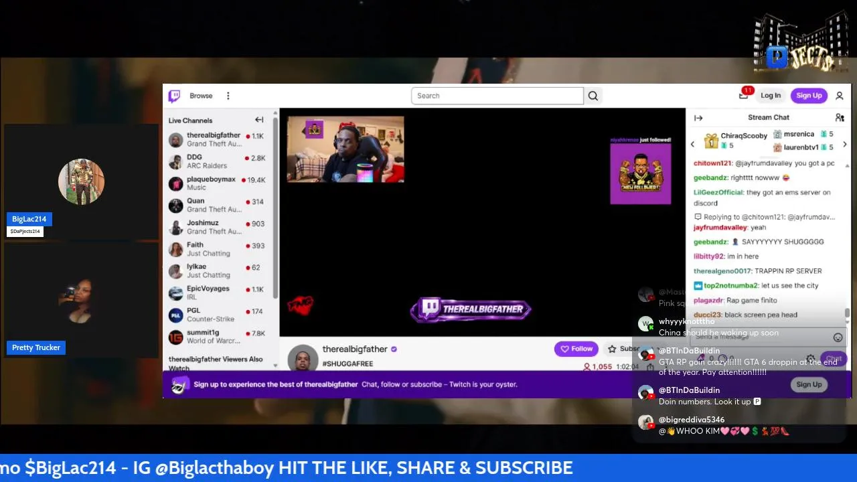Follow therealbigfather with the Follow button

coord(576,349)
